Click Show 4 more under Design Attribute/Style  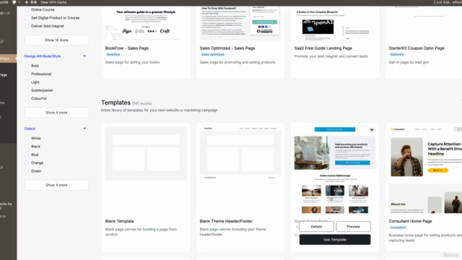(x=56, y=113)
